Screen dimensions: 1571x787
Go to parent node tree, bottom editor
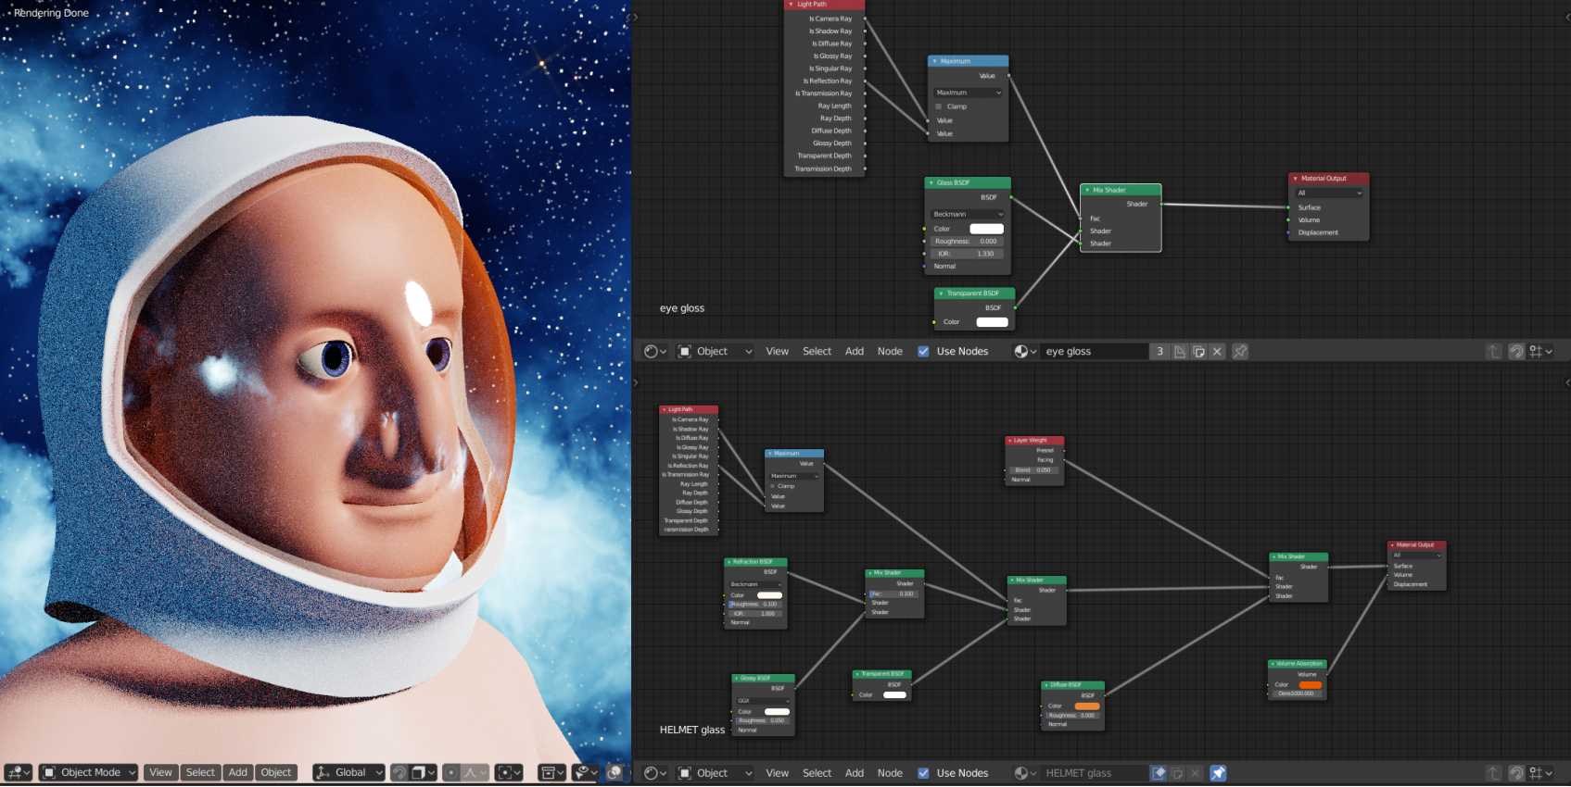[x=1493, y=773]
